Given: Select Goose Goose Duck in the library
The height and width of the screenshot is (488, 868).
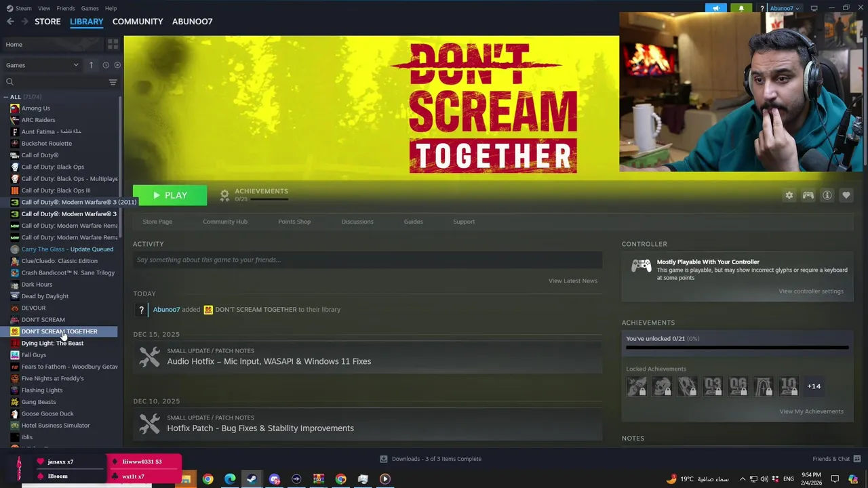Looking at the screenshot, I should tap(47, 413).
